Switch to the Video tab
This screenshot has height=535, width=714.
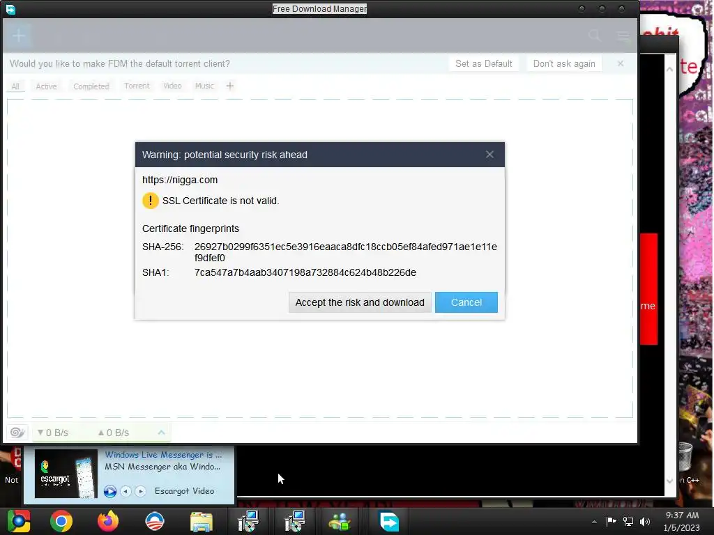tap(173, 86)
